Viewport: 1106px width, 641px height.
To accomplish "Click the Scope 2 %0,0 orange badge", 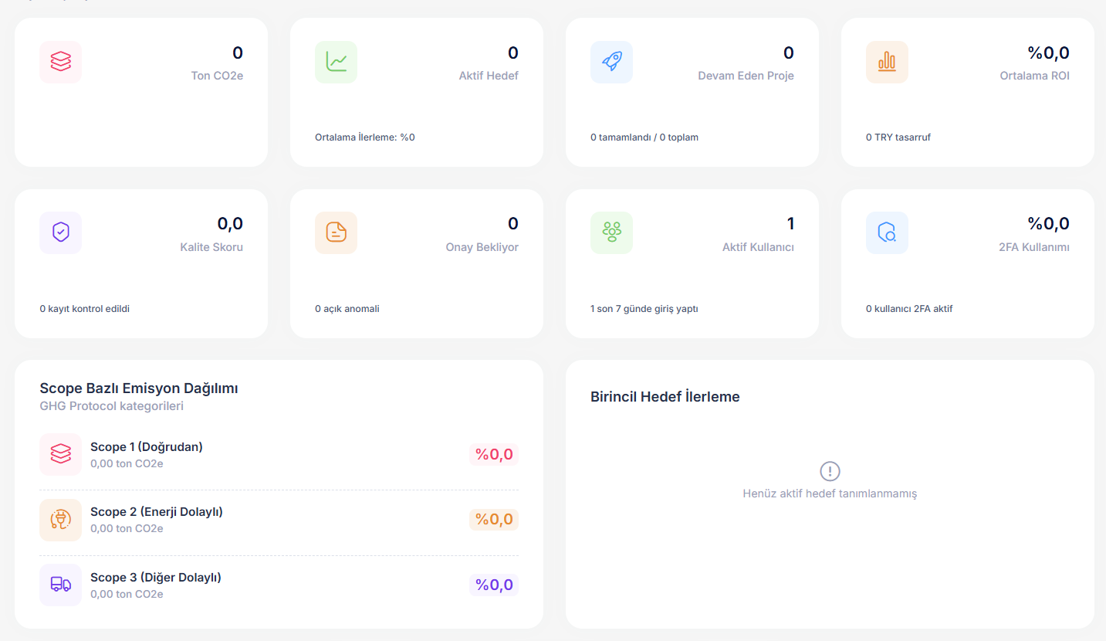I will tap(494, 520).
